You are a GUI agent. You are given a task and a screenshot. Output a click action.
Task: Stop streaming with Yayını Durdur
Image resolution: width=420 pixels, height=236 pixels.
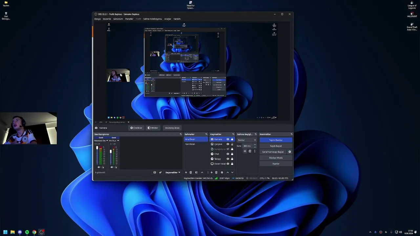276,140
